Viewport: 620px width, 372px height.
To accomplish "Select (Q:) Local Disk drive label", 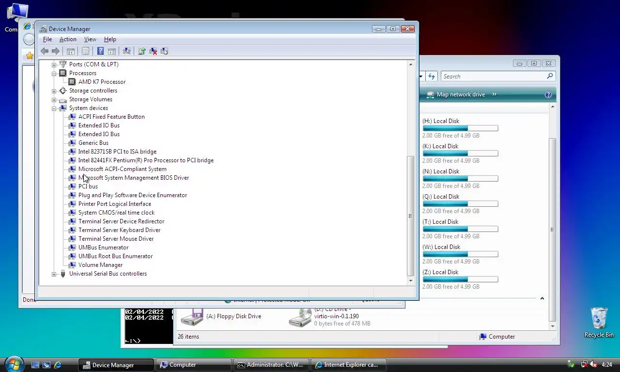I will coord(441,197).
